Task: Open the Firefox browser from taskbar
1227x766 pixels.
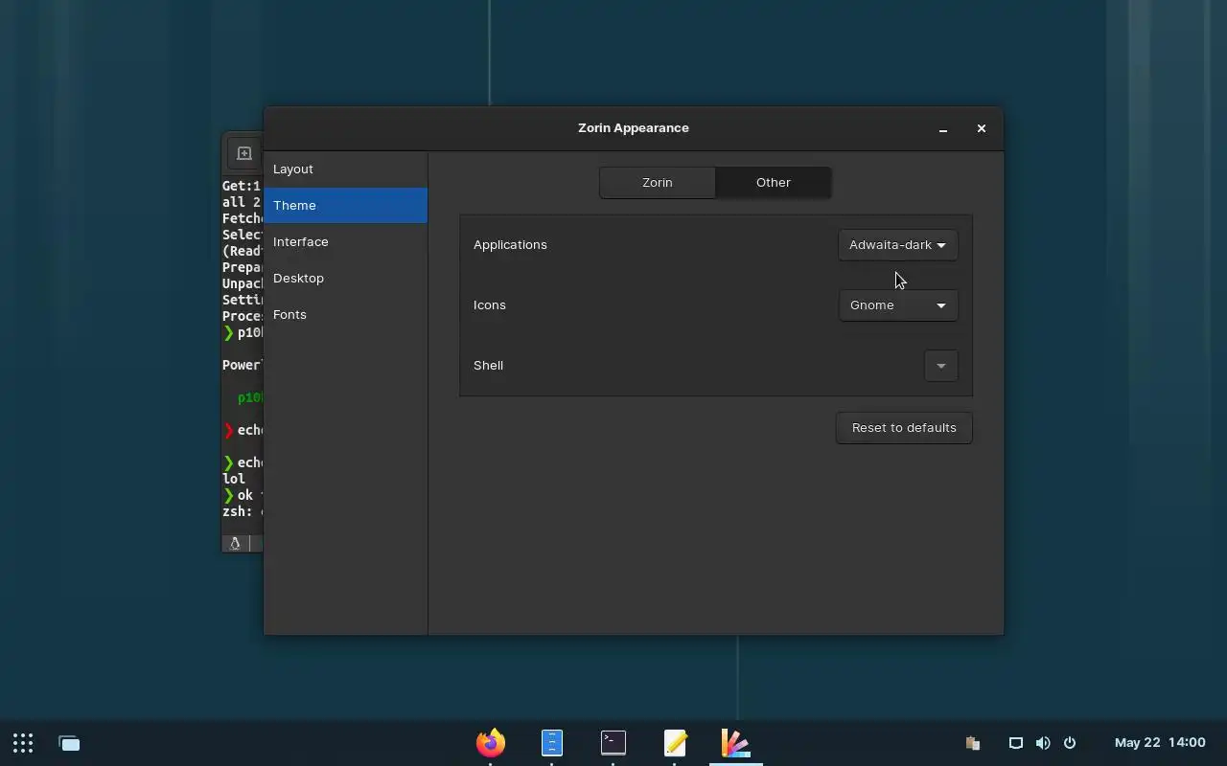Action: pyautogui.click(x=491, y=743)
